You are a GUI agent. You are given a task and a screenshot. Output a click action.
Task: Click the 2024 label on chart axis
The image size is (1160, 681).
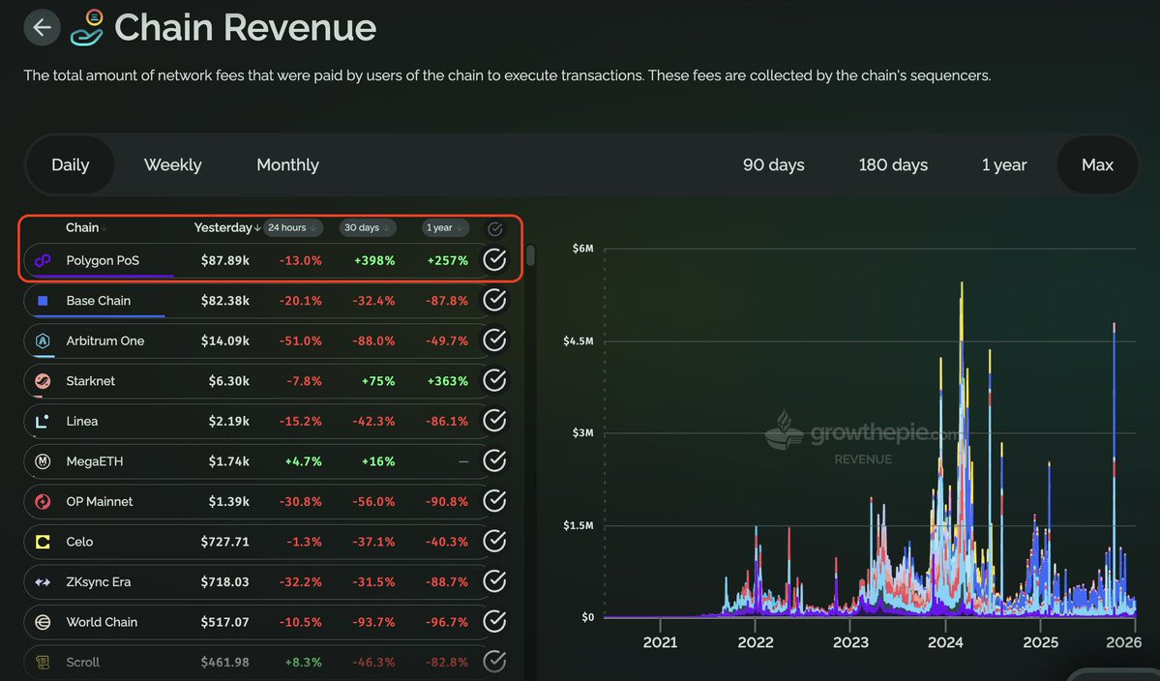(944, 642)
